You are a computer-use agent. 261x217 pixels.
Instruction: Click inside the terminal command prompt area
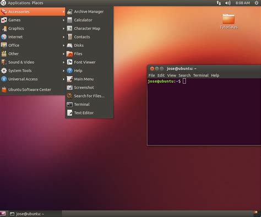204,112
